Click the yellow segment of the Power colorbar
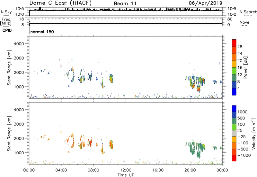 click(234, 64)
